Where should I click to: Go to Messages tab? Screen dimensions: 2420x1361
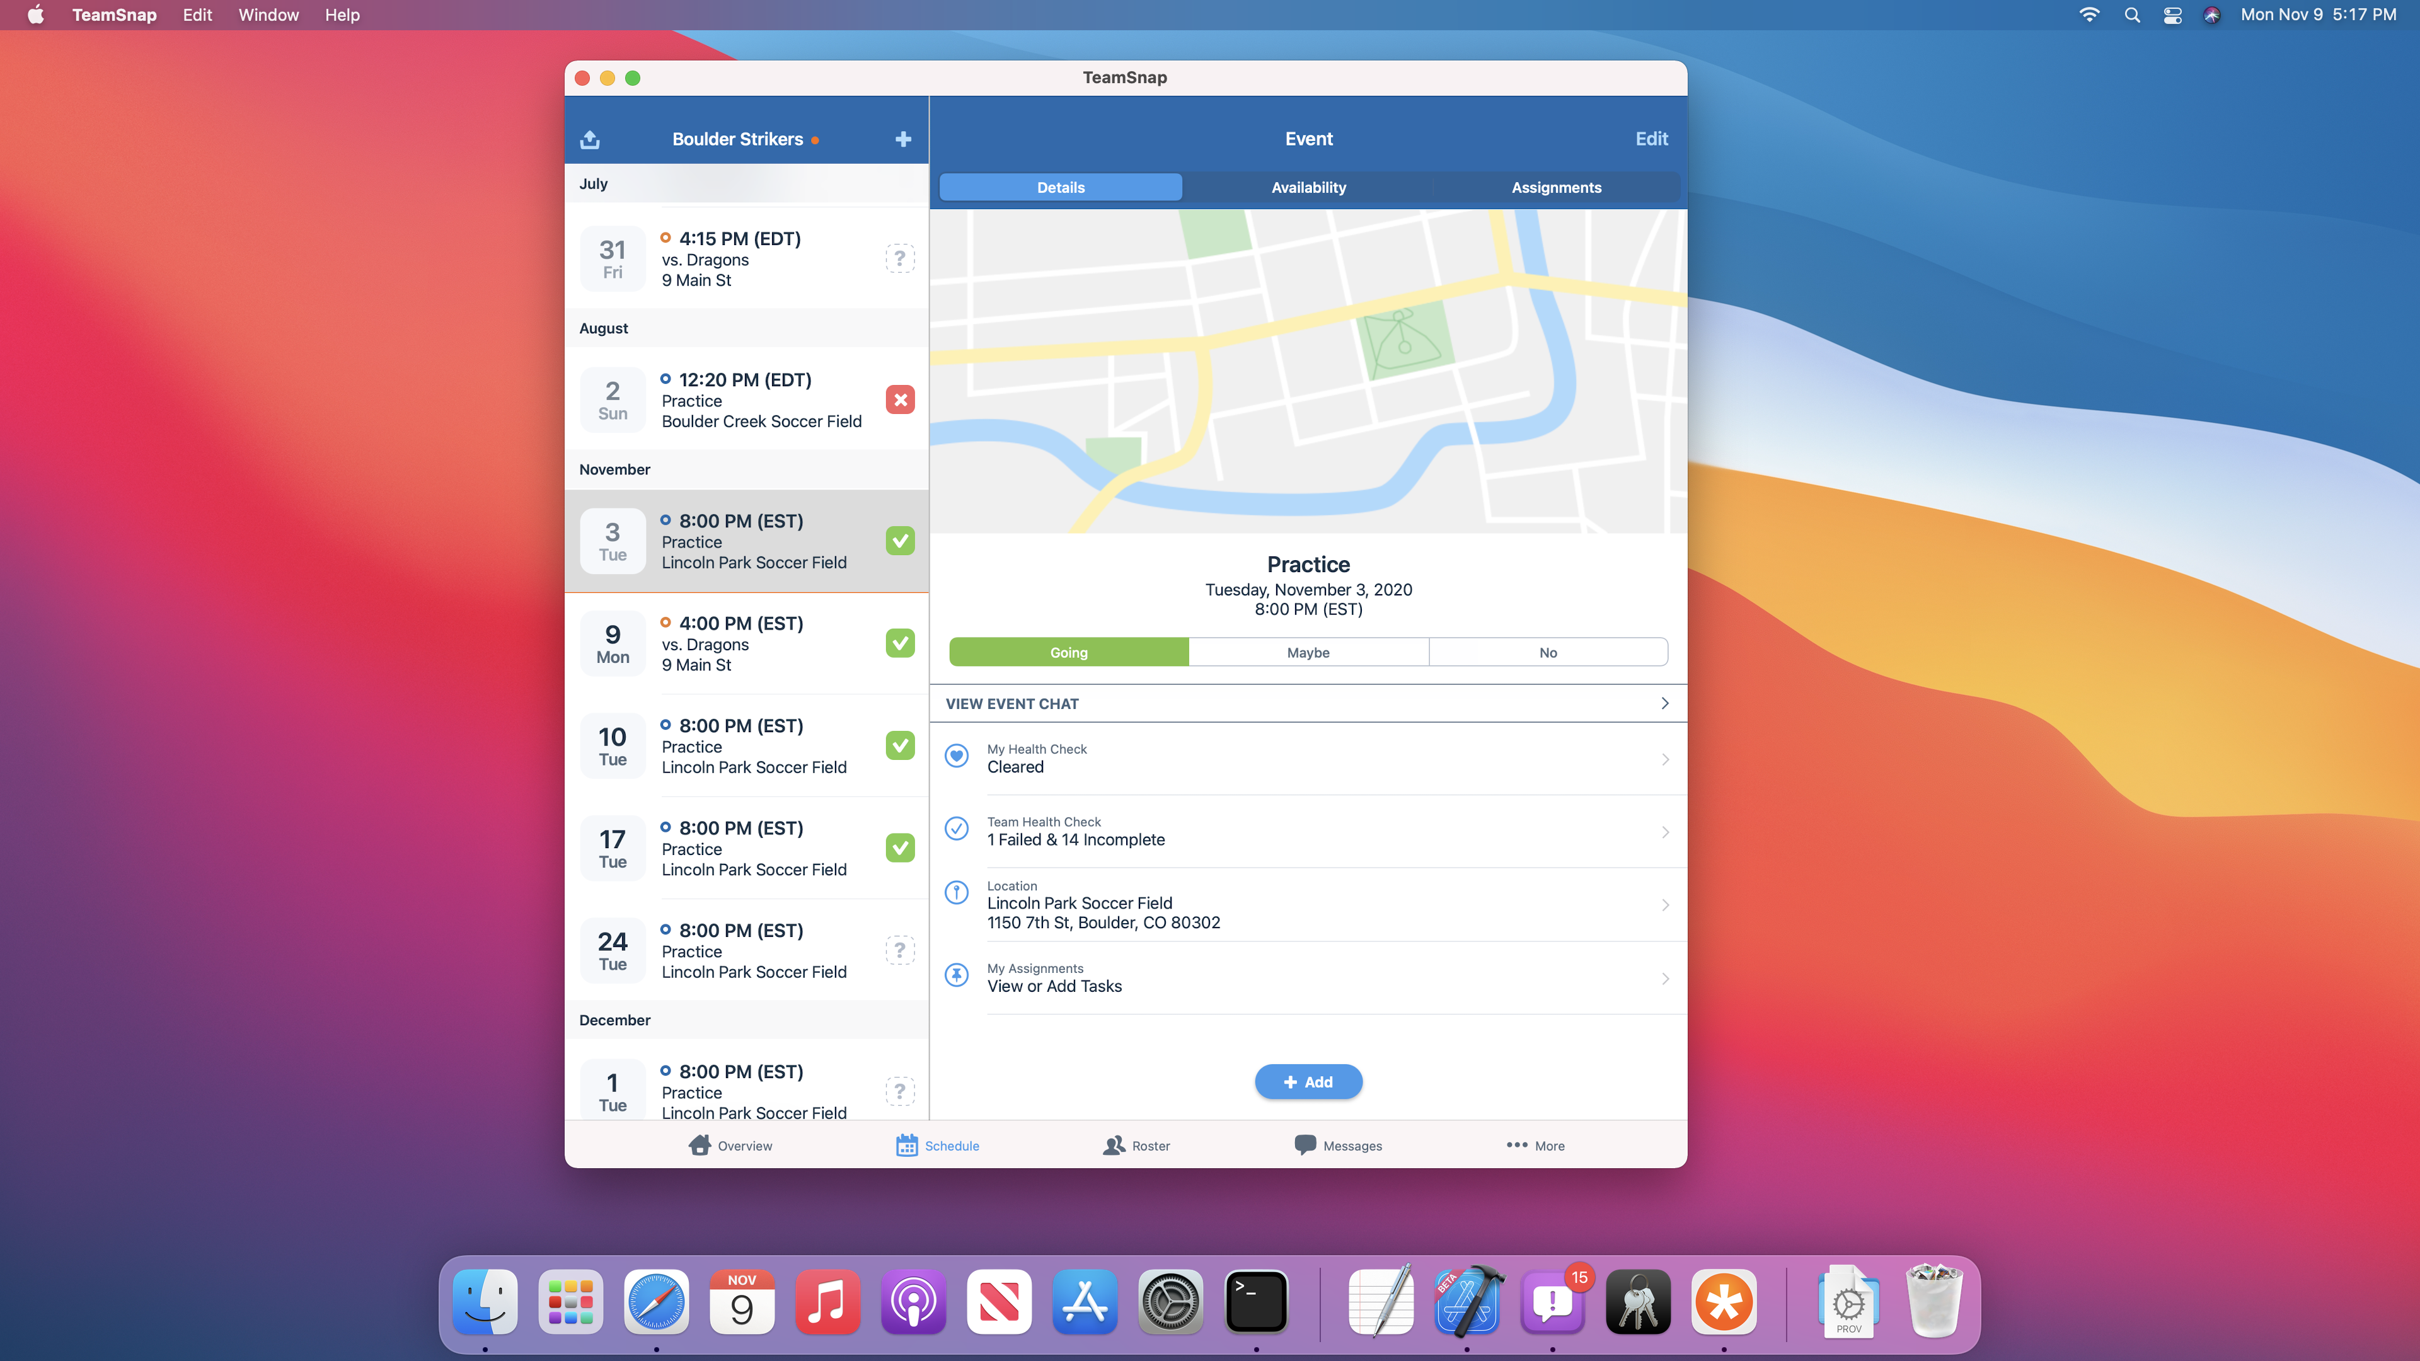click(x=1338, y=1145)
